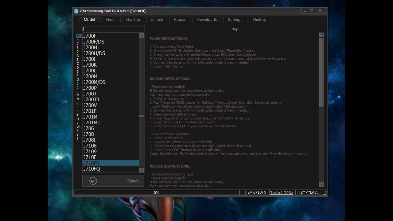Choose model J700T1

[111, 99]
